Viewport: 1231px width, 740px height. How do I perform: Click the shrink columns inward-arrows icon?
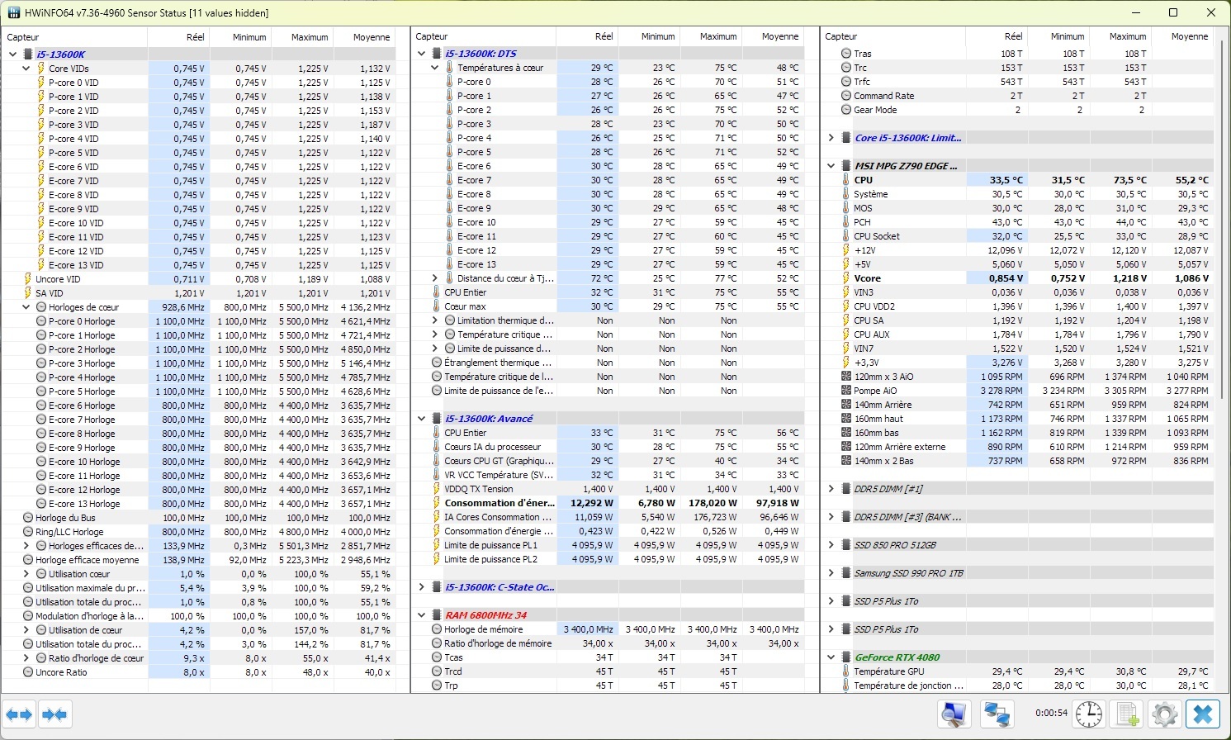coord(54,714)
